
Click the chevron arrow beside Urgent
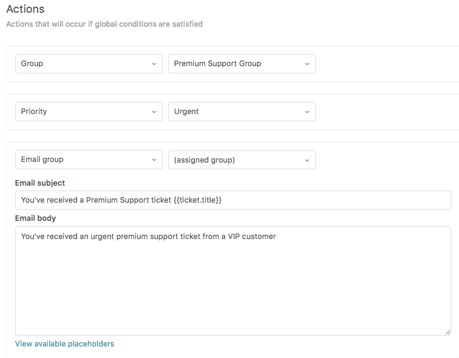(307, 112)
